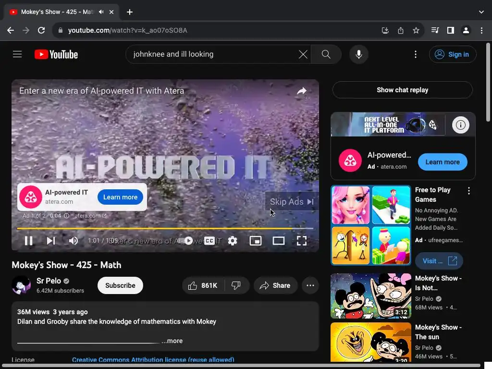Open the YouTube guide hamburger menu

[x=17, y=54]
